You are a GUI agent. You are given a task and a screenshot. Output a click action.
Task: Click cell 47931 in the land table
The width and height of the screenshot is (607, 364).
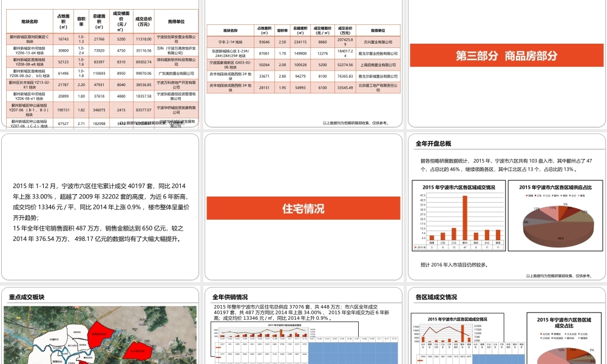[99, 85]
